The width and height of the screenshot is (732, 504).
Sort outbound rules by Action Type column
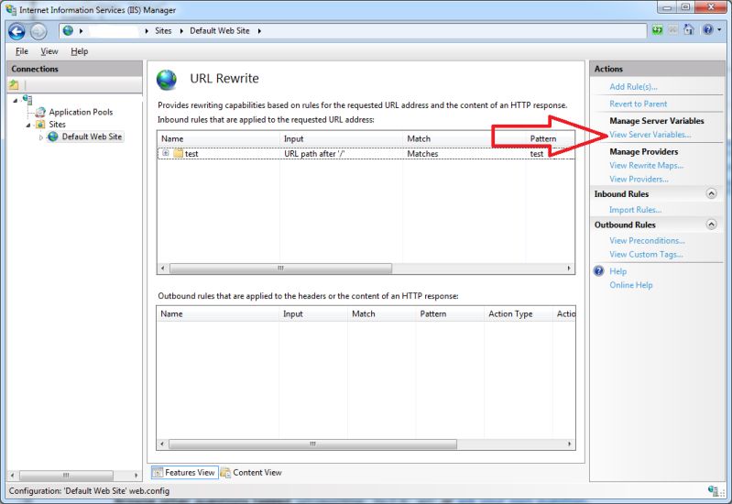[x=519, y=314]
